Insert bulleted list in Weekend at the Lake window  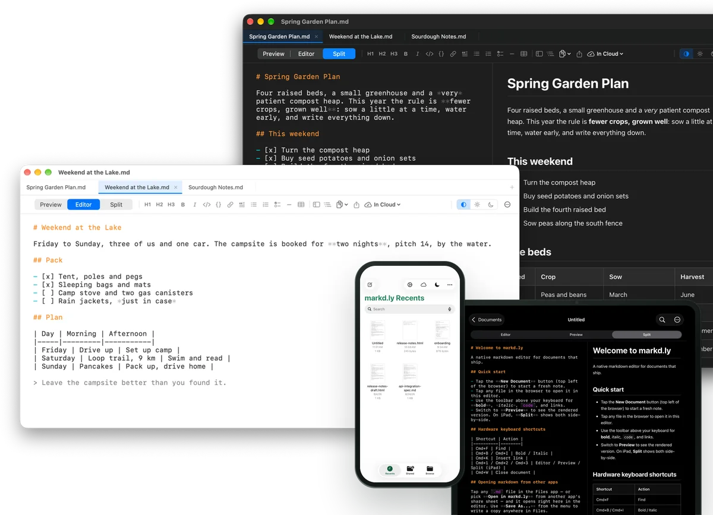pos(254,205)
